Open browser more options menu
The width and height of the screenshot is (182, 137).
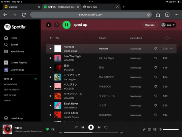pos(177,15)
